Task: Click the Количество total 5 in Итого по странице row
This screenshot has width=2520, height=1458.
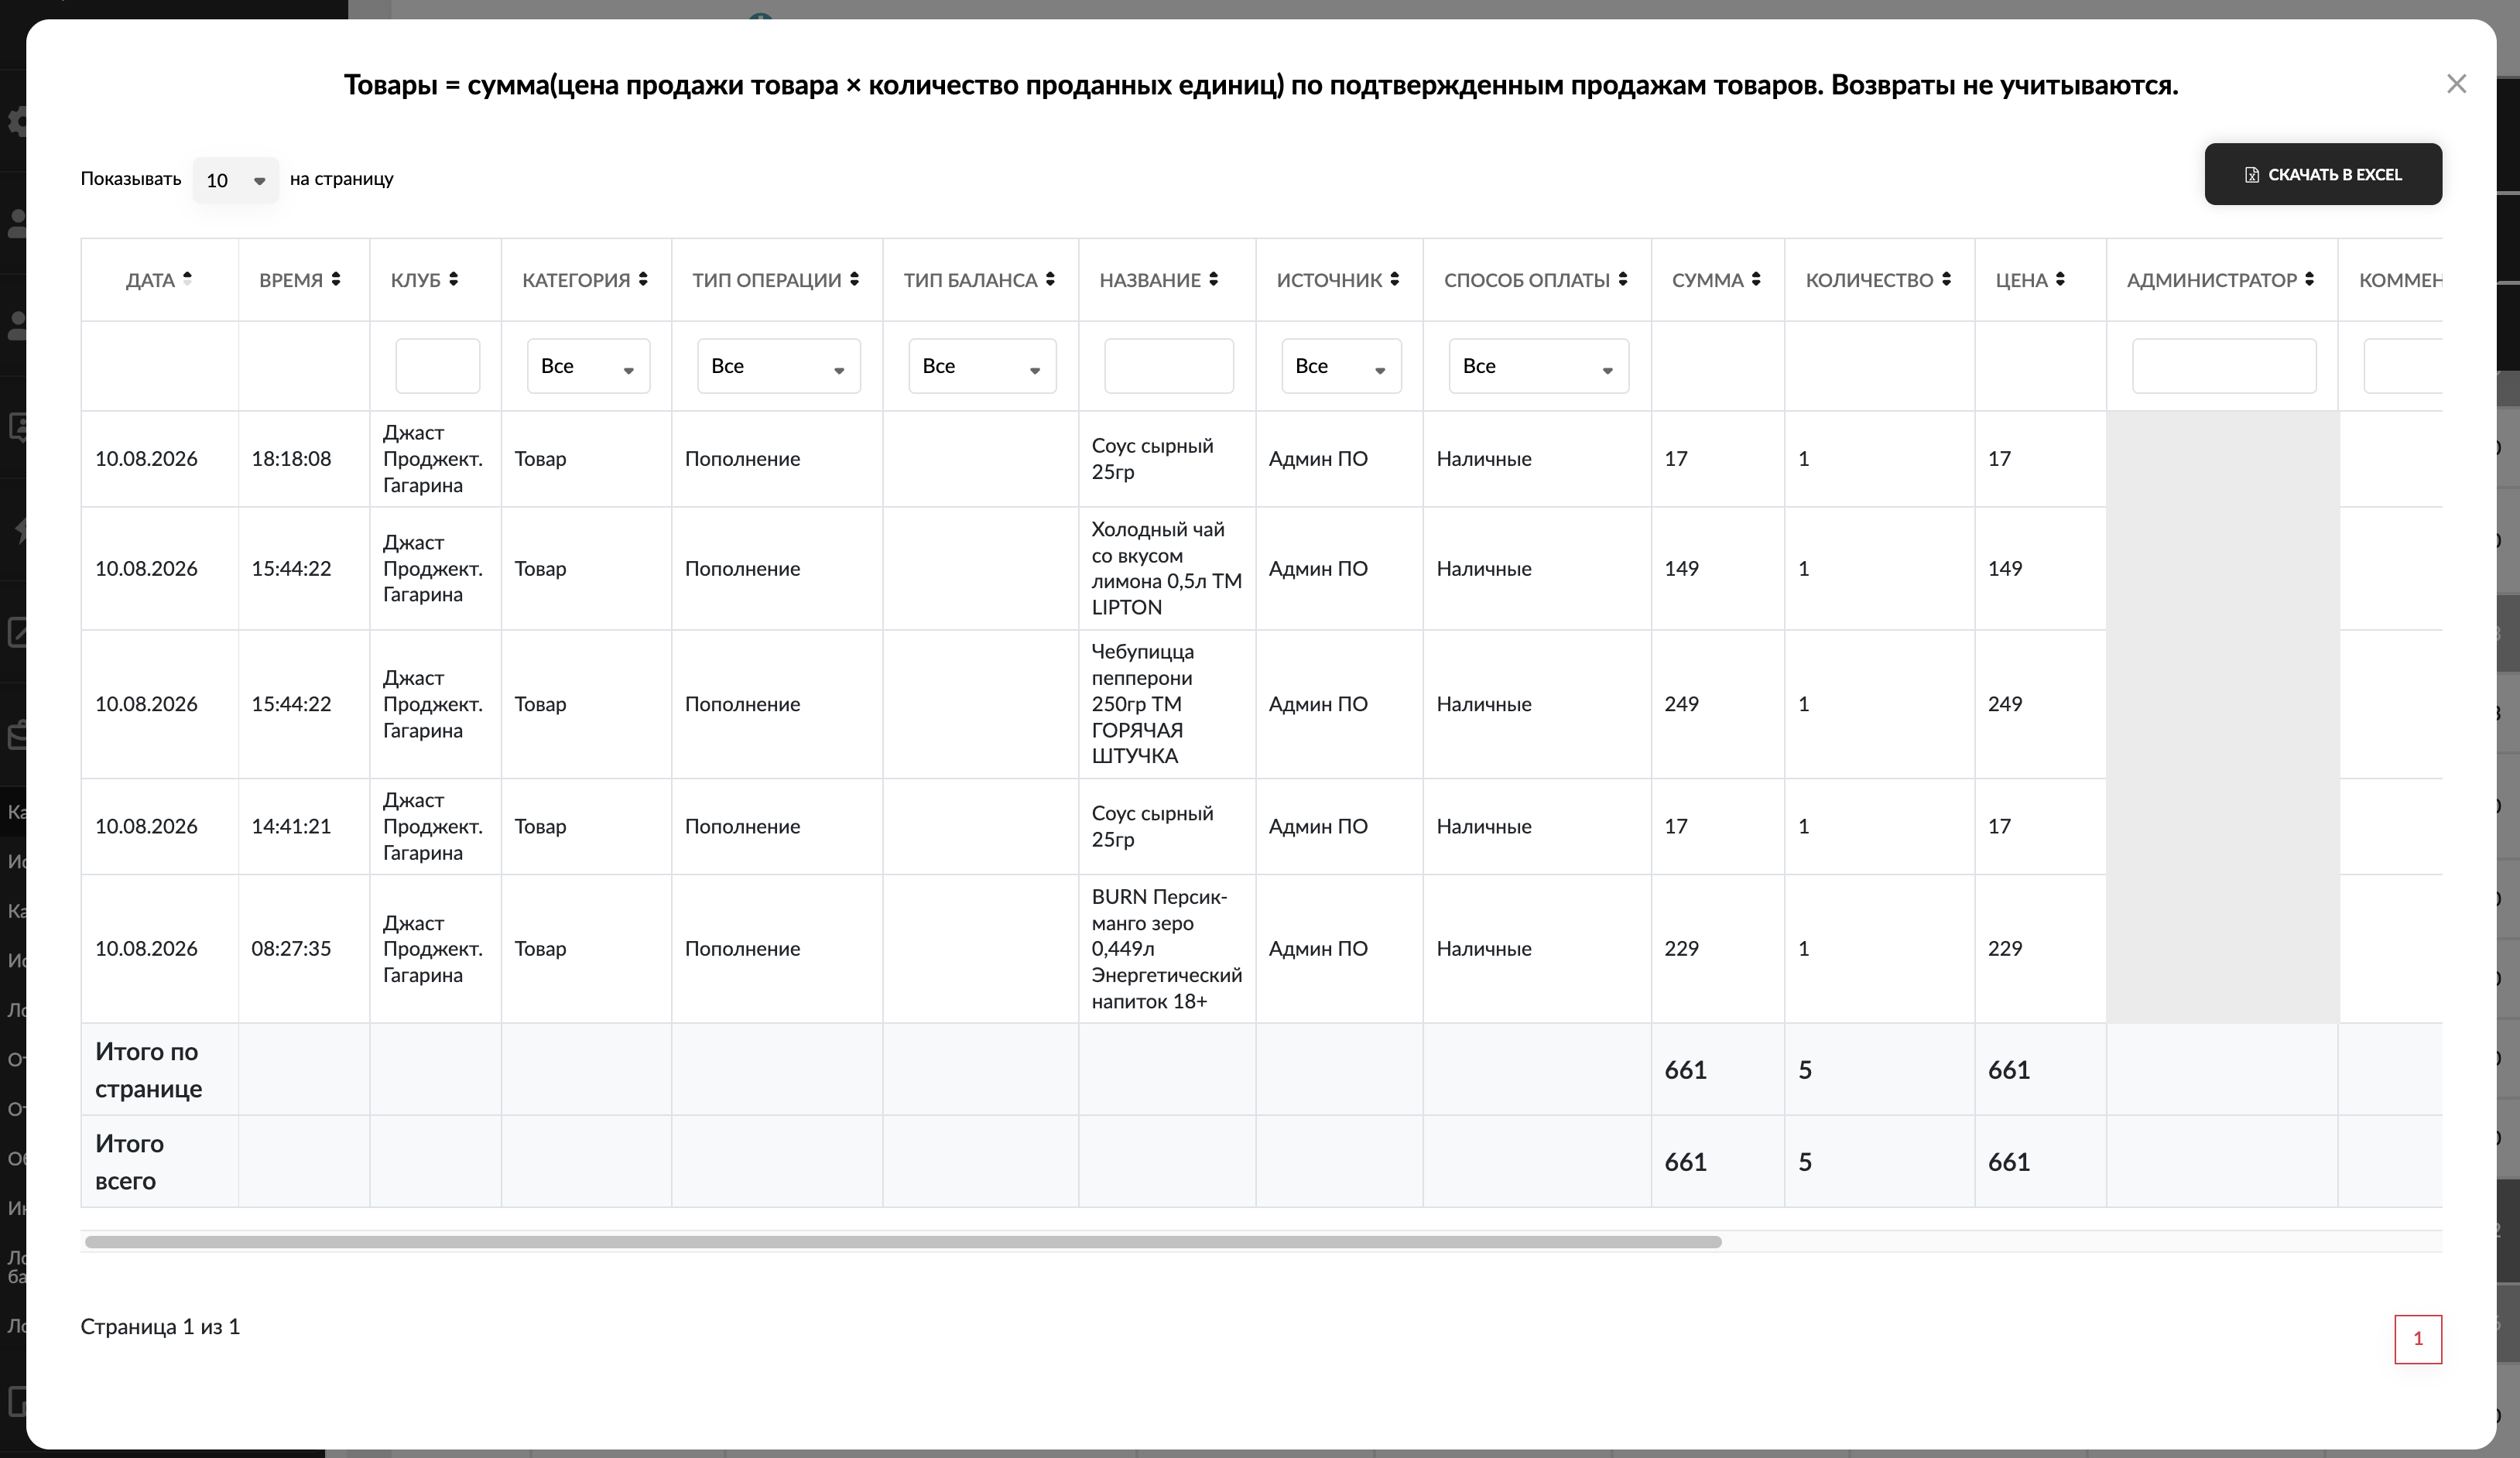Action: [x=1805, y=1070]
